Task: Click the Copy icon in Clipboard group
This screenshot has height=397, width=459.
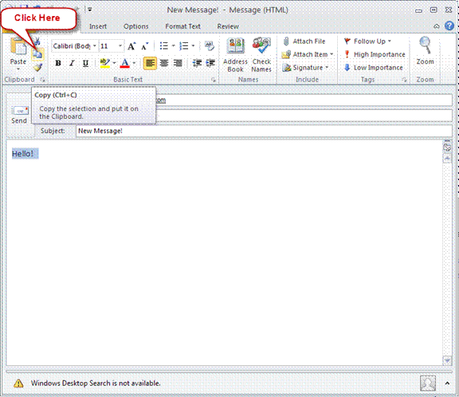Action: (x=37, y=54)
